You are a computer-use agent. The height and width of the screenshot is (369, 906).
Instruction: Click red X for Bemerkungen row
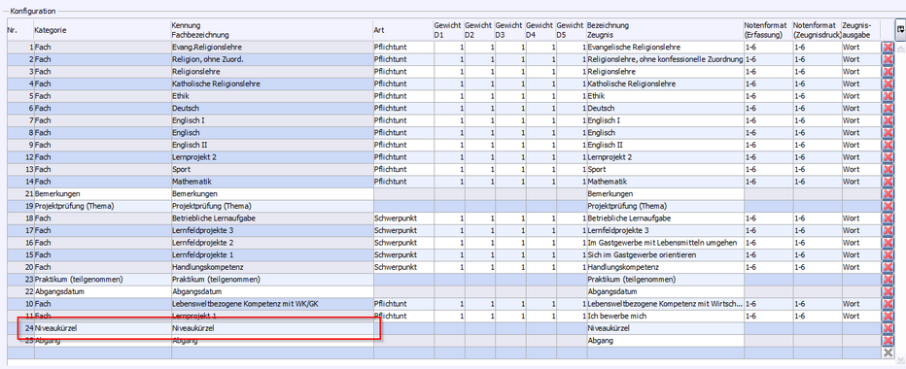point(888,193)
